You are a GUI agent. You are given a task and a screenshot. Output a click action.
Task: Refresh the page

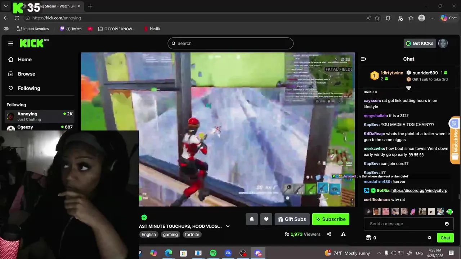pyautogui.click(x=17, y=18)
